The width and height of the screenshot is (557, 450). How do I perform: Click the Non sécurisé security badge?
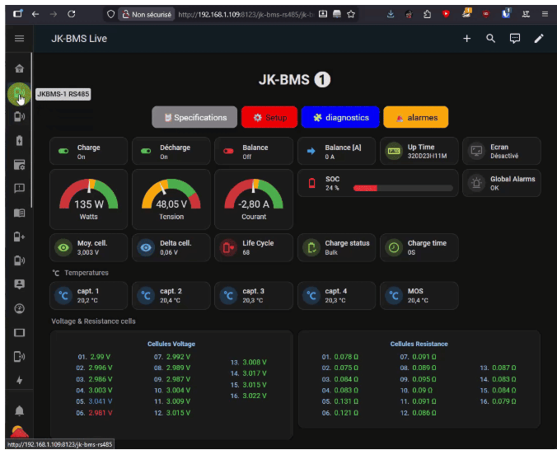tap(147, 14)
